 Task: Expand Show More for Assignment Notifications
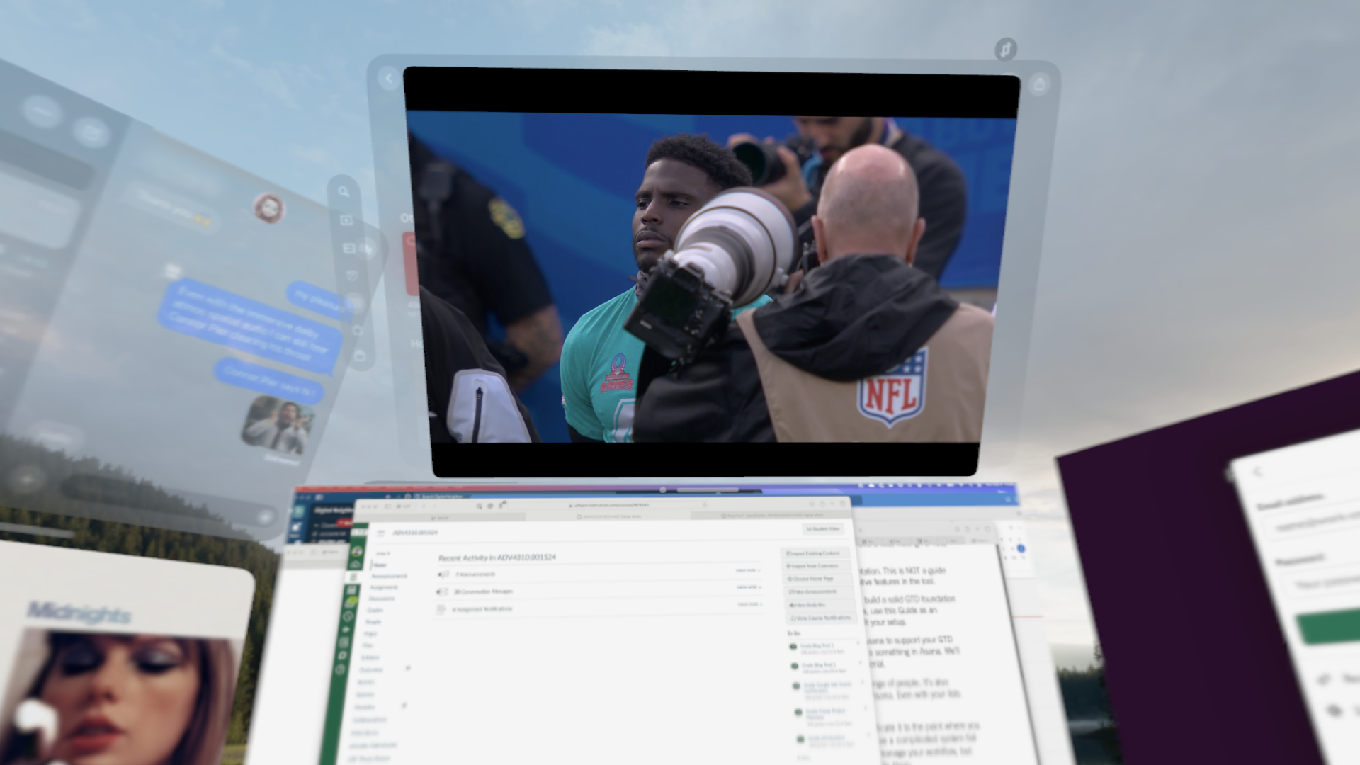click(x=747, y=605)
